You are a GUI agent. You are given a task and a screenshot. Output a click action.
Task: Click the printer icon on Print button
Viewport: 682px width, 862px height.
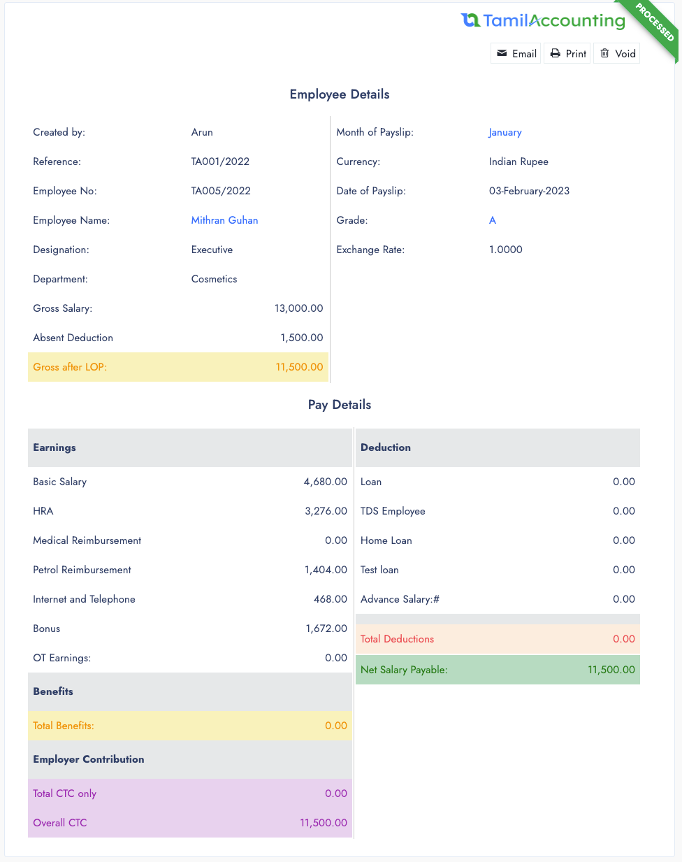[555, 53]
